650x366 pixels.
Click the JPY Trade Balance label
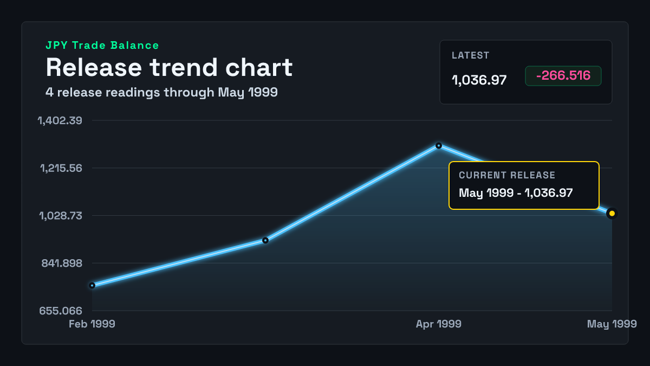[102, 46]
